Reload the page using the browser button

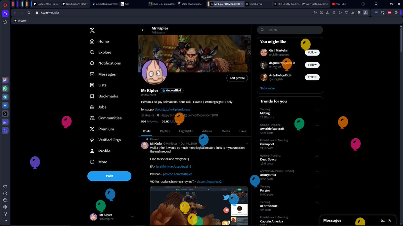point(29,12)
